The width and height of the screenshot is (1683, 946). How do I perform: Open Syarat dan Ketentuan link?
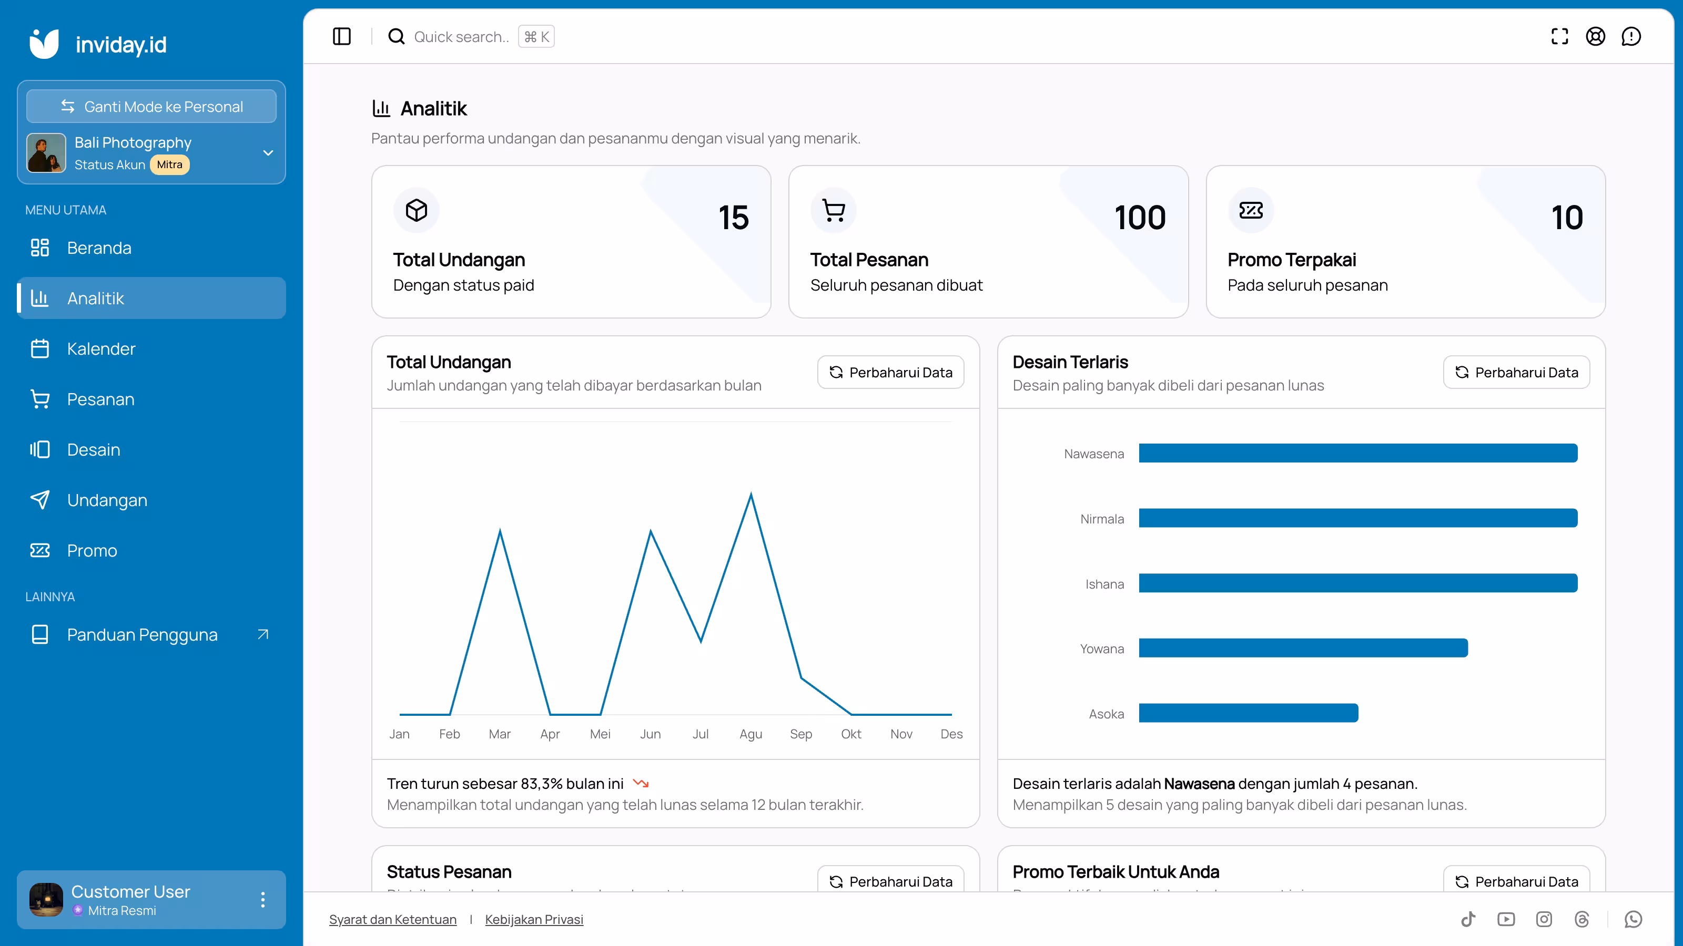point(393,919)
